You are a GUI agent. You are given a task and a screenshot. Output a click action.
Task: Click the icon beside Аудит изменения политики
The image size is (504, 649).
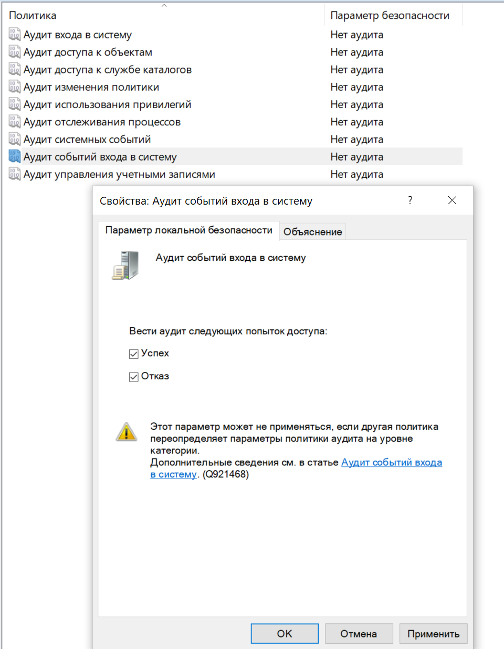click(x=15, y=87)
